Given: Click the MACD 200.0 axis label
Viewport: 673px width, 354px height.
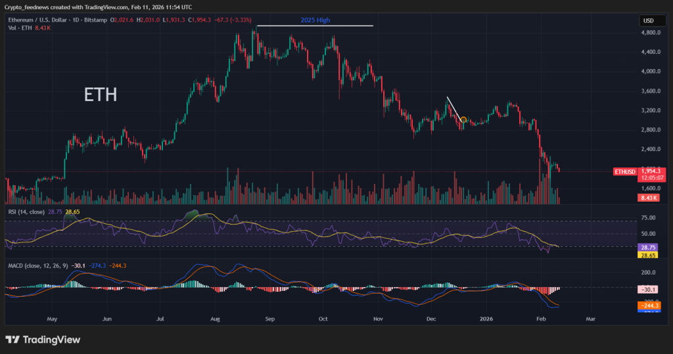Looking at the screenshot, I should tap(648, 273).
